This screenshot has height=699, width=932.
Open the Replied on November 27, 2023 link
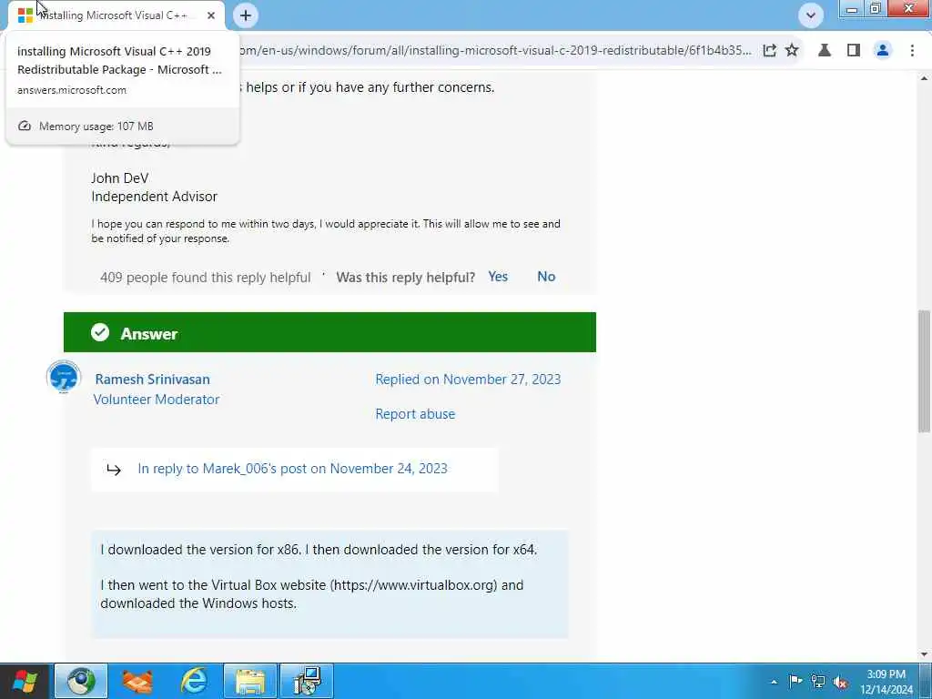click(x=468, y=380)
